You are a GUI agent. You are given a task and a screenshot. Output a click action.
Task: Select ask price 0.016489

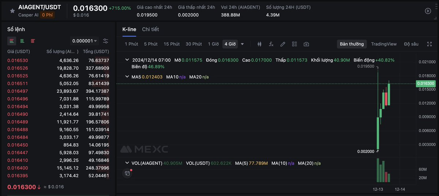pyautogui.click(x=18, y=122)
